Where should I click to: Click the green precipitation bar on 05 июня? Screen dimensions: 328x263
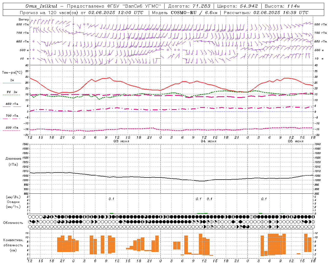click(260, 213)
